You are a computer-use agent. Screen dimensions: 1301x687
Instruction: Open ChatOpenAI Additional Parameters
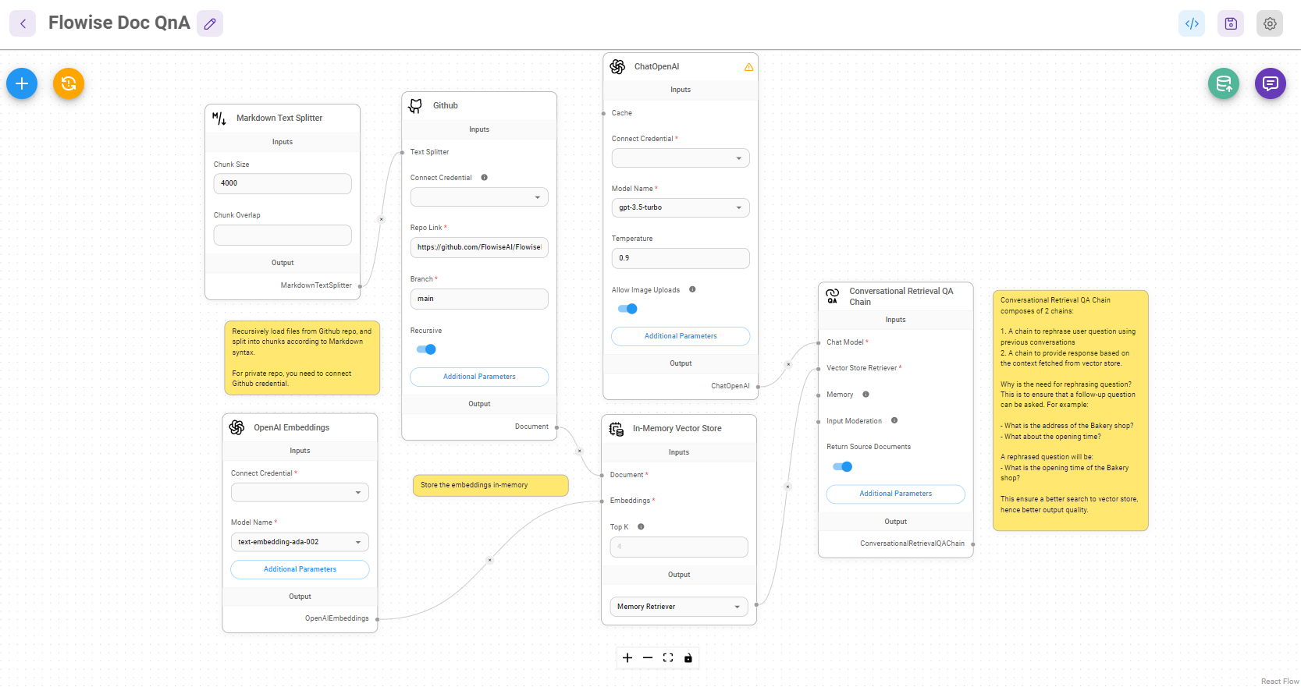tap(681, 336)
